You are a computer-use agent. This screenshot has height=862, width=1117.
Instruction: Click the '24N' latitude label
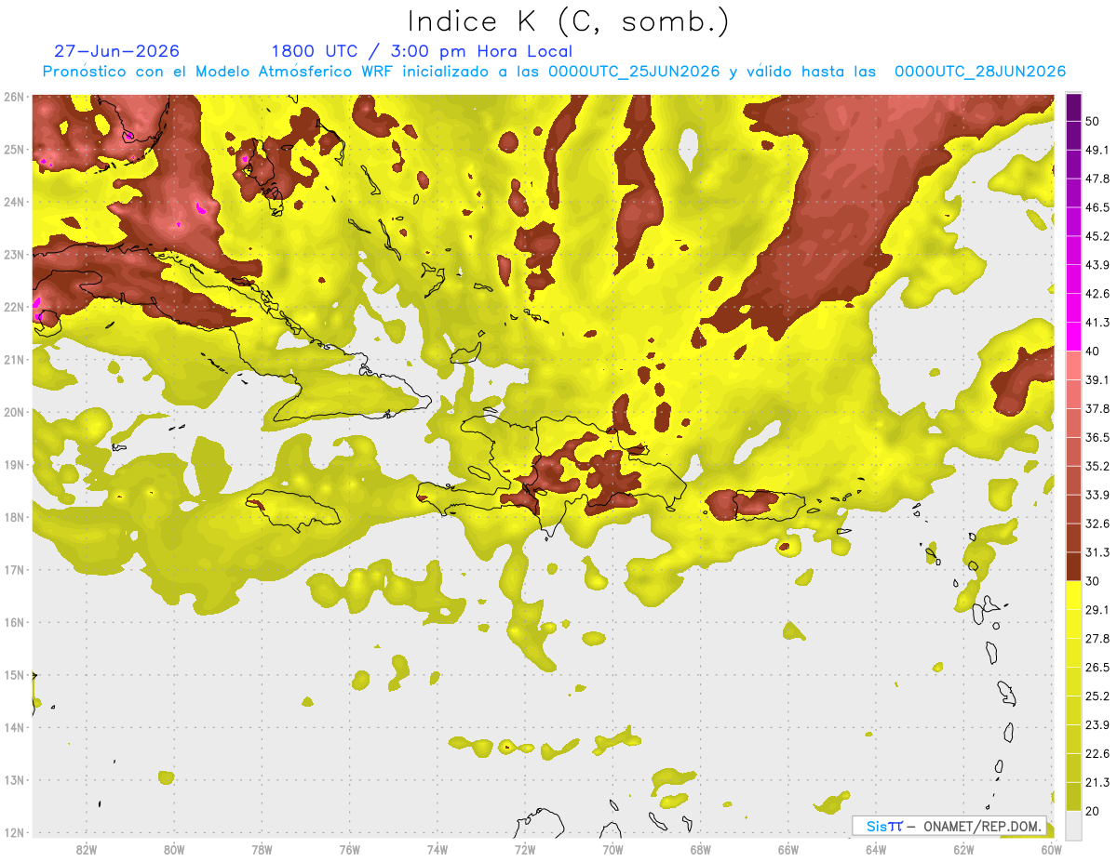coord(14,202)
